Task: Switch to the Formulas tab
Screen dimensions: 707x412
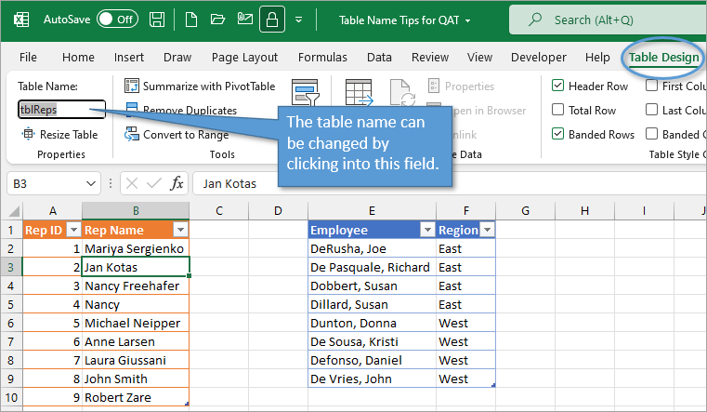Action: pos(322,57)
